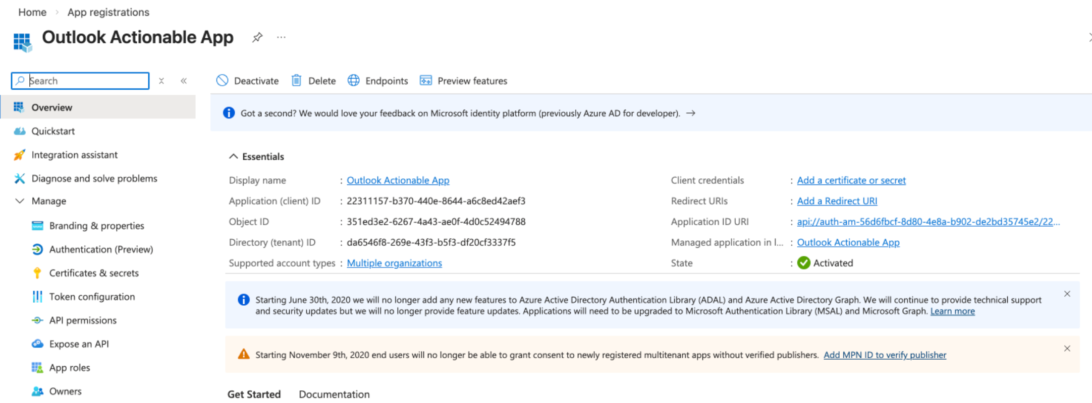Click the Diagnose and solve problems icon
This screenshot has width=1092, height=403.
point(19,178)
